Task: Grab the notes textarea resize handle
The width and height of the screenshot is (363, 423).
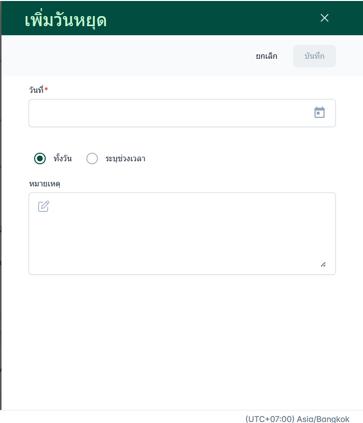Action: click(x=323, y=264)
